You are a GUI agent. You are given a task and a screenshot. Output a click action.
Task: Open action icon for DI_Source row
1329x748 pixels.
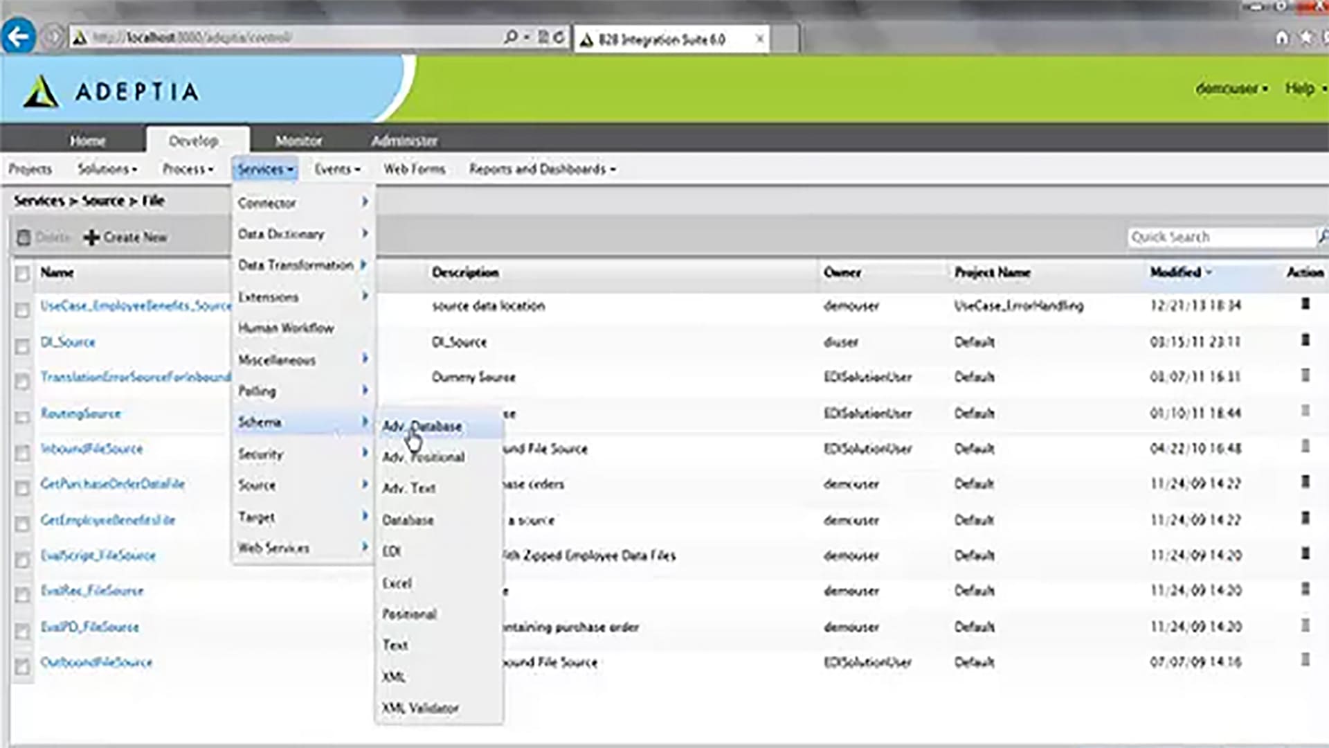(x=1305, y=340)
